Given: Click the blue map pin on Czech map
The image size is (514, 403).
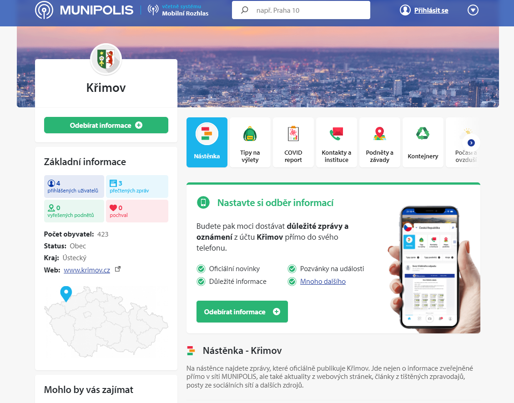Looking at the screenshot, I should click(x=66, y=293).
